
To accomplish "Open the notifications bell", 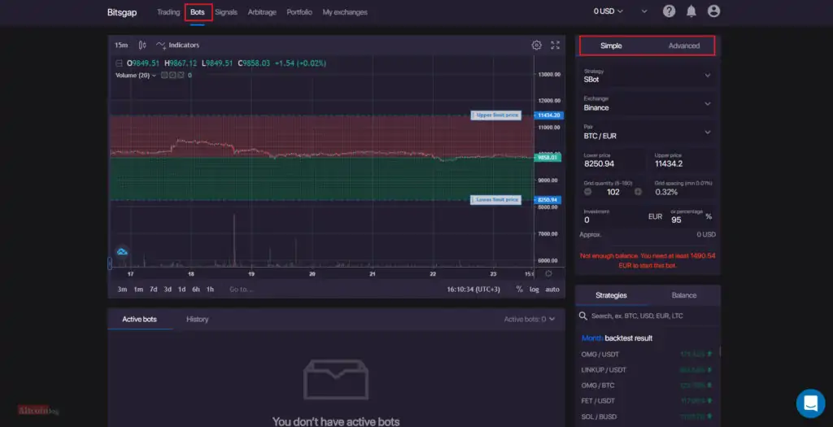I will [x=691, y=11].
